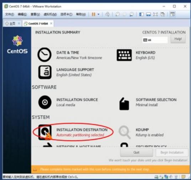
Task: Click the Help! button
Action: [178, 39]
